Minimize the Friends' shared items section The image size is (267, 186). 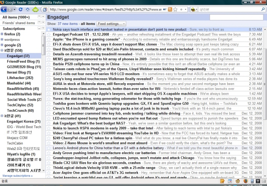[x=39, y=22]
